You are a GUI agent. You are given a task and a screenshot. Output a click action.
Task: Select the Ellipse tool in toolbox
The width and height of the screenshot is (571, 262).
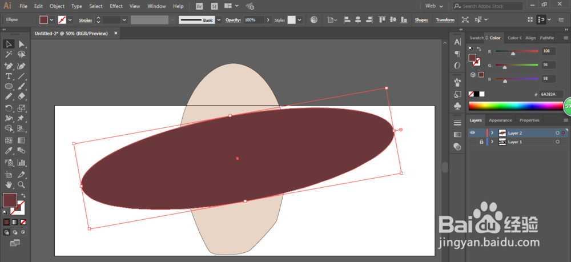(x=9, y=86)
